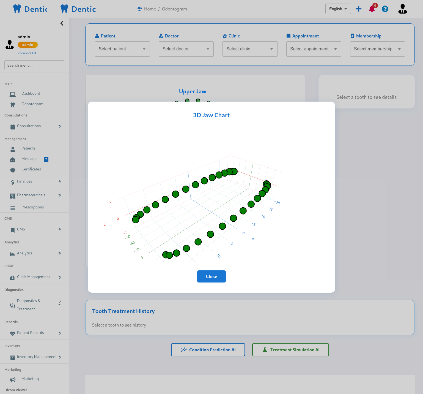Go to Messages in the sidebar

pos(30,159)
